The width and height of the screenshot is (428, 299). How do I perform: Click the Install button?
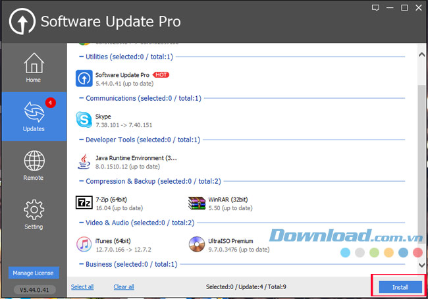400,287
